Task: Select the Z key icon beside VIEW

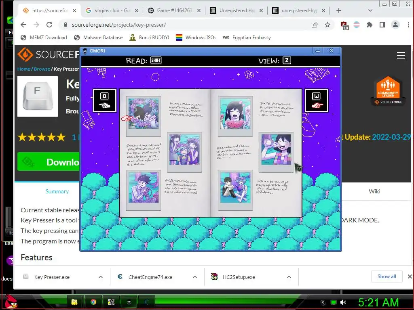Action: (x=287, y=61)
